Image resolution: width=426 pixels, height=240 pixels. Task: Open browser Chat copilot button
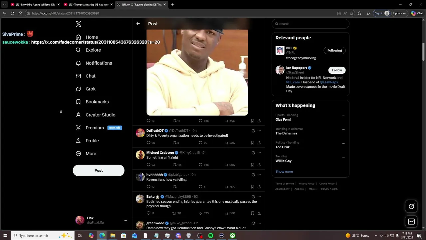click(x=417, y=13)
